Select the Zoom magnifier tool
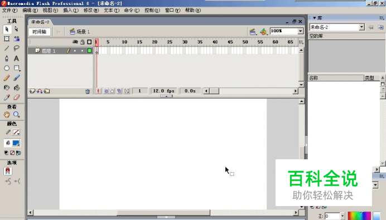Image resolution: width=386 pixels, height=220 pixels. click(17, 115)
